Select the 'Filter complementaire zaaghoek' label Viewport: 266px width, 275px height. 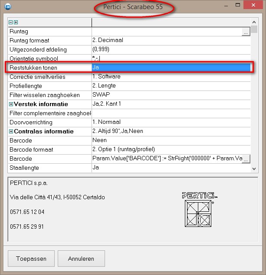click(50, 113)
